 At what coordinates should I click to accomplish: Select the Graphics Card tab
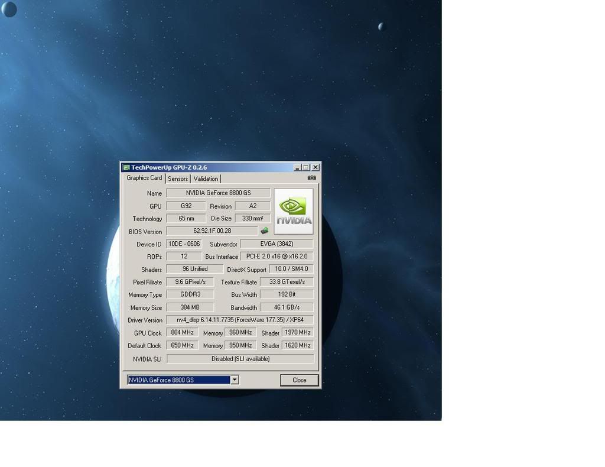pyautogui.click(x=144, y=178)
